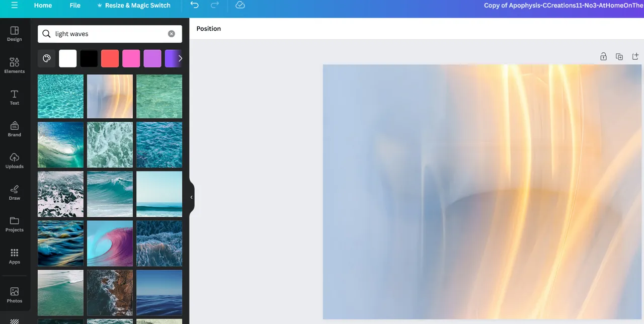Screen dimensions: 644x324
Task: Redo the last action
Action: coord(215,5)
